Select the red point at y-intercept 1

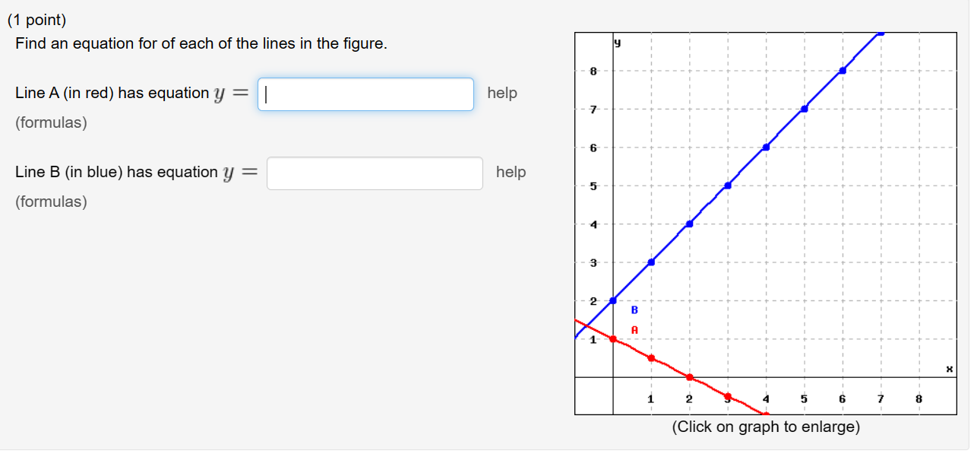613,339
